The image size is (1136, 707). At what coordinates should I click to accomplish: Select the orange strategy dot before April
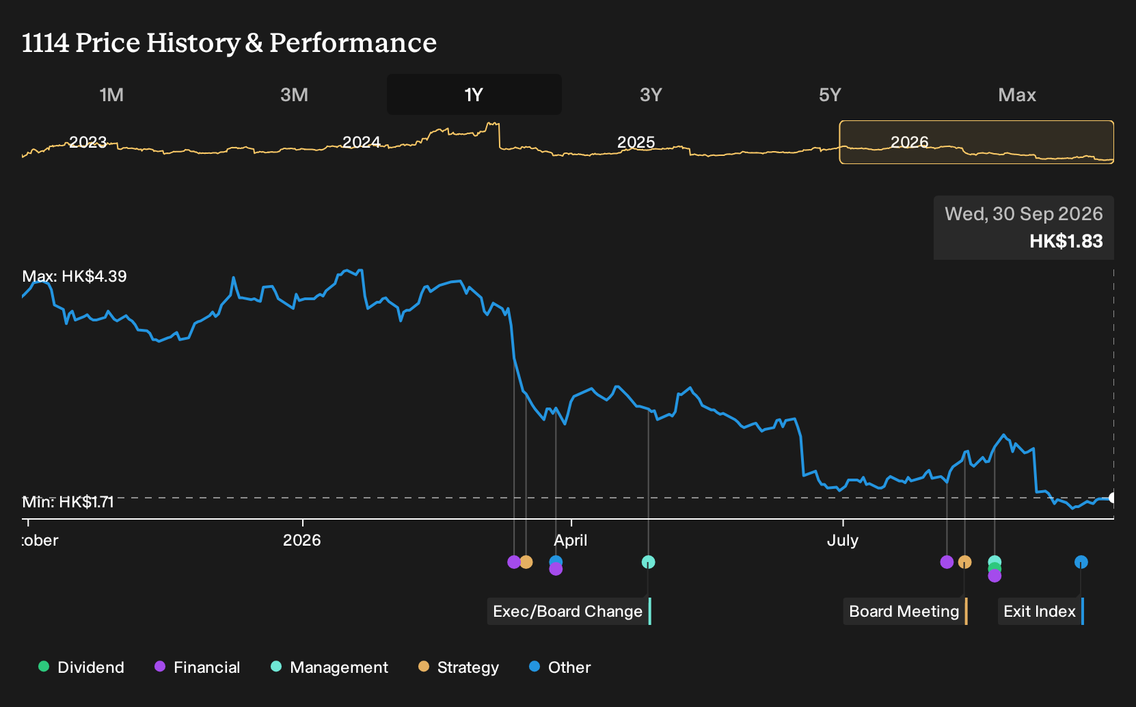tap(526, 562)
